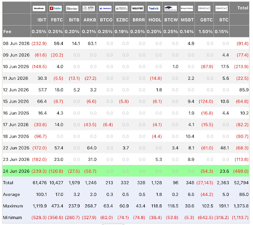
Task: Click the GBTC ticker header
Action: [206, 20]
